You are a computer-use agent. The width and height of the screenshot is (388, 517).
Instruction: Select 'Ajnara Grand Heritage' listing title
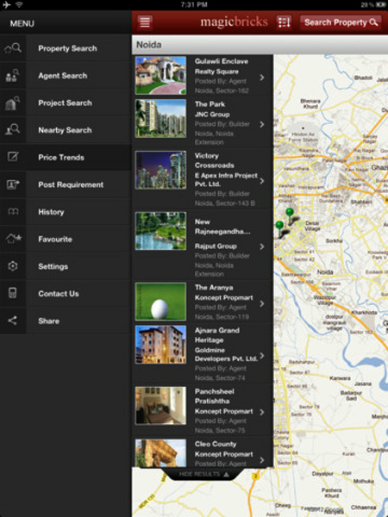(x=217, y=335)
